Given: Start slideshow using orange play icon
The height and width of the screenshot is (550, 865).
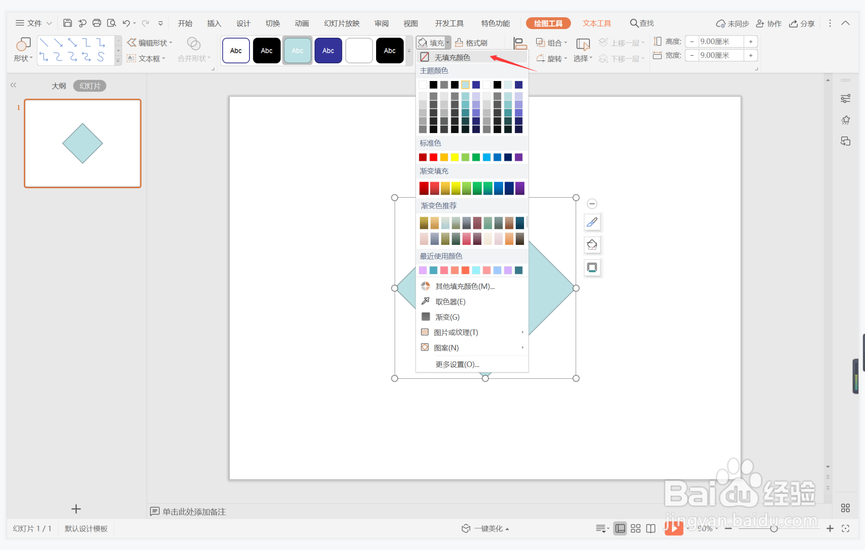Looking at the screenshot, I should pos(673,528).
